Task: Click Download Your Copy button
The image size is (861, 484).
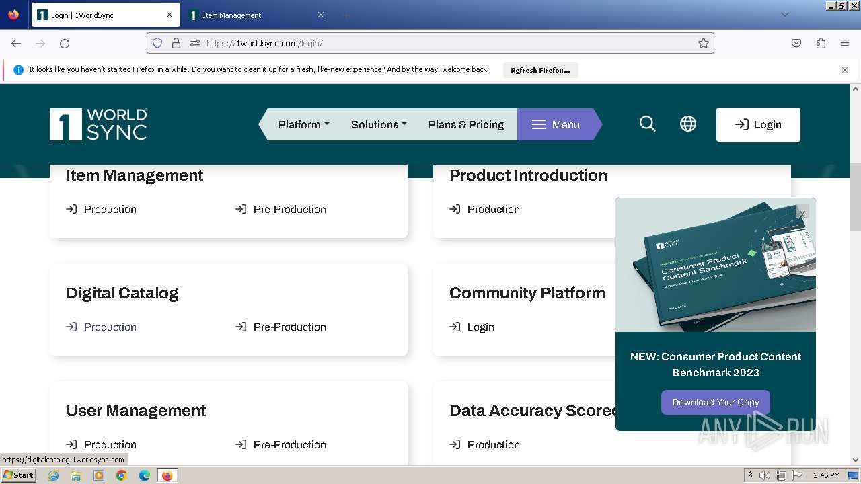Action: pos(715,402)
